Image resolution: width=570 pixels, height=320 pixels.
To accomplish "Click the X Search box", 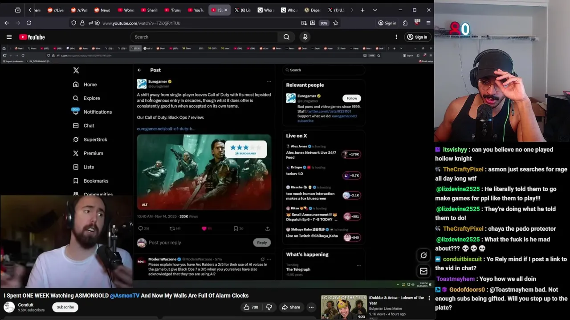I will point(324,70).
